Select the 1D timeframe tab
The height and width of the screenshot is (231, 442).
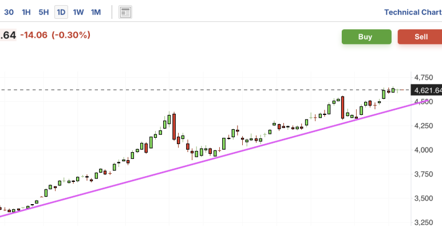click(x=61, y=12)
